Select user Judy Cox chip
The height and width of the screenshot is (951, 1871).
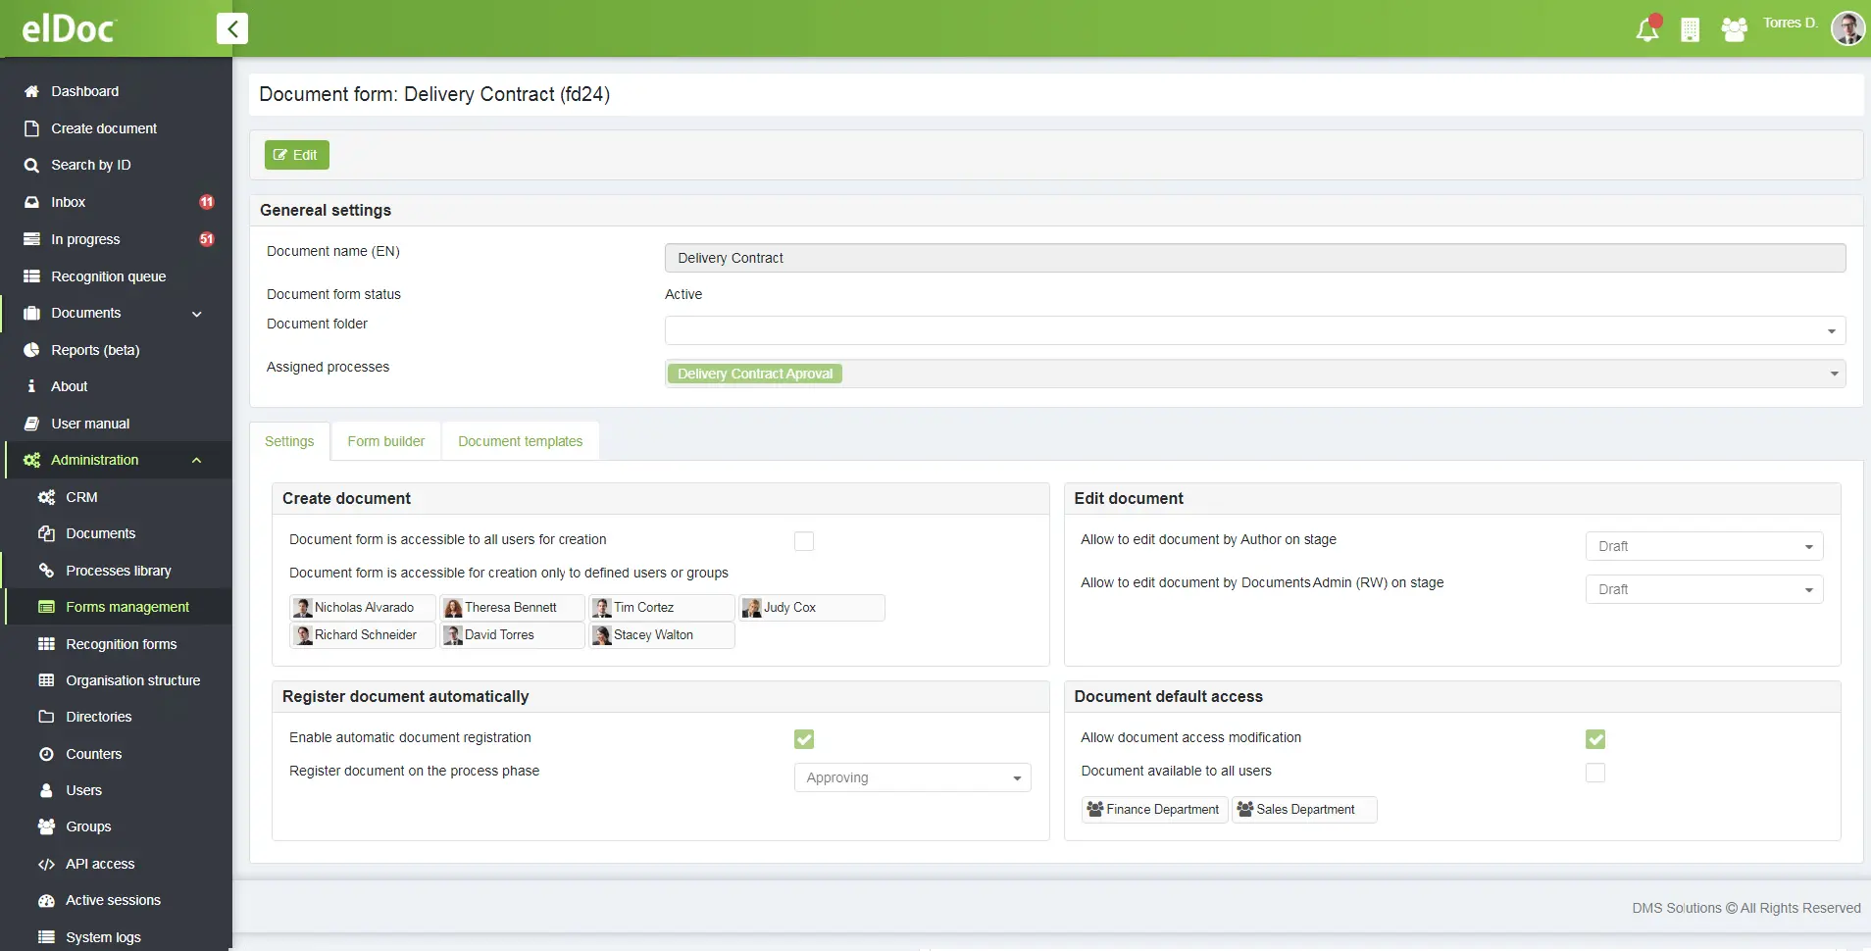pyautogui.click(x=812, y=608)
